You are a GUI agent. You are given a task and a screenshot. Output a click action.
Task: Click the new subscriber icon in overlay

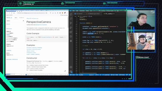click(x=21, y=4)
